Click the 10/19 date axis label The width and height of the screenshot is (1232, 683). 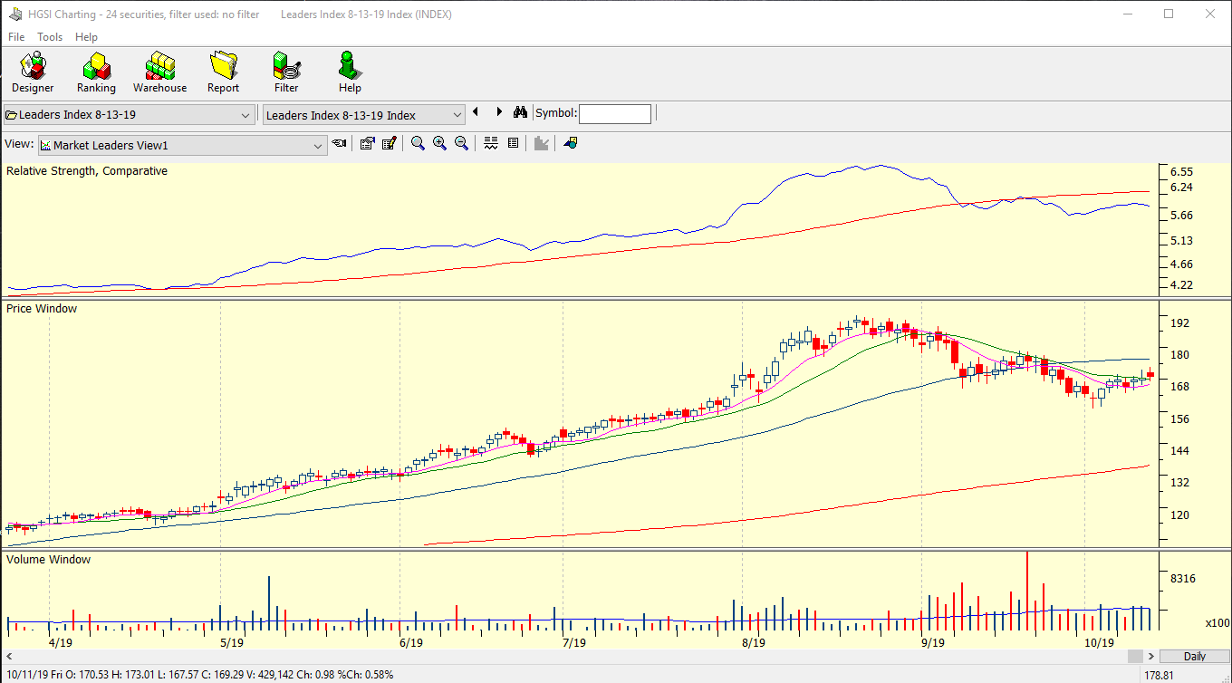[x=1099, y=642]
